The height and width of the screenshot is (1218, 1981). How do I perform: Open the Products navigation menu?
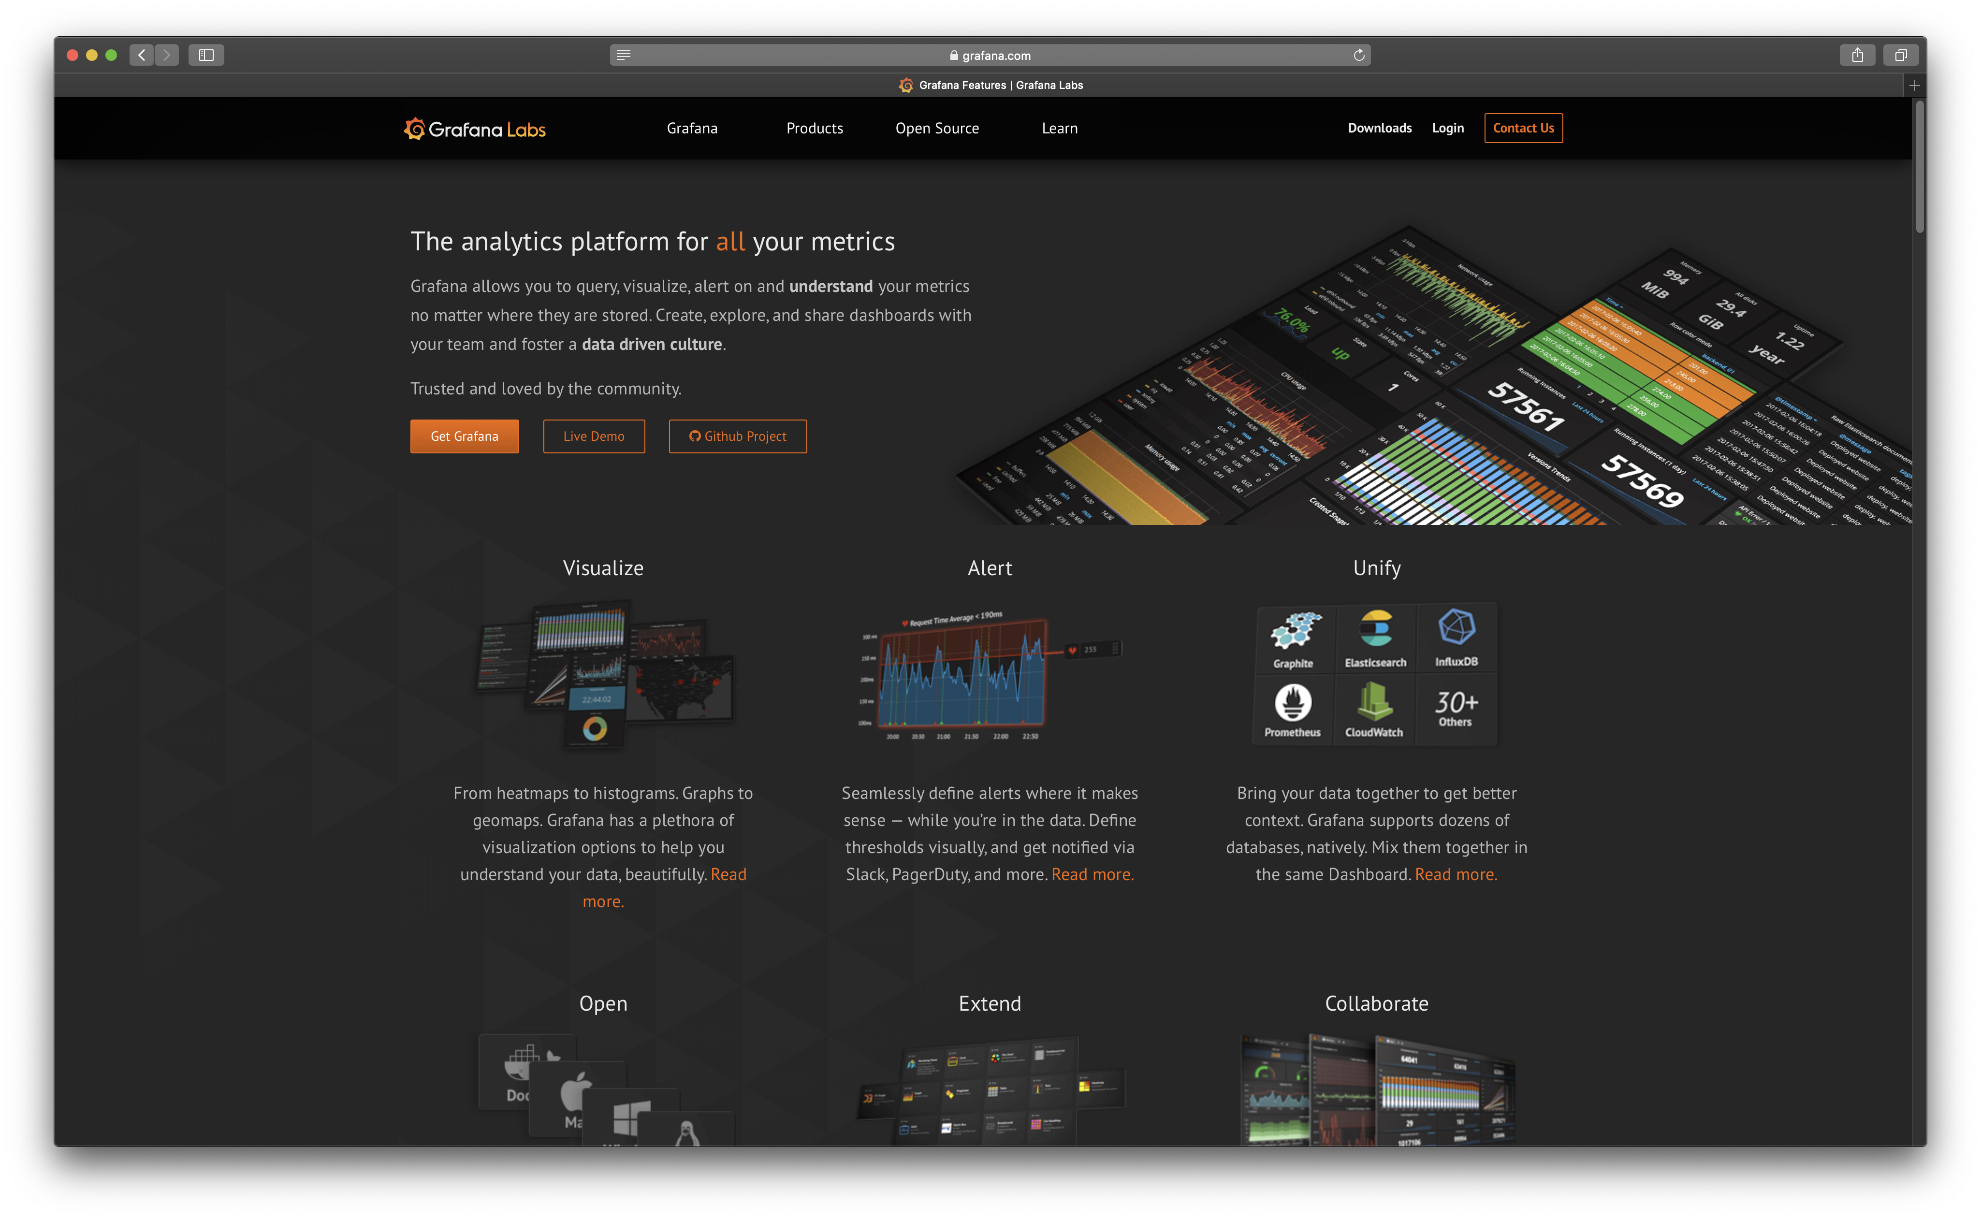(x=815, y=128)
